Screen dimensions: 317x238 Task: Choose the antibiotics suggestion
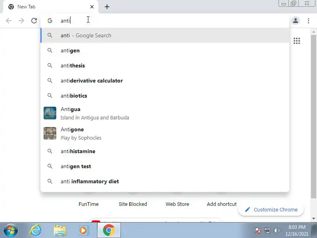pos(165,96)
